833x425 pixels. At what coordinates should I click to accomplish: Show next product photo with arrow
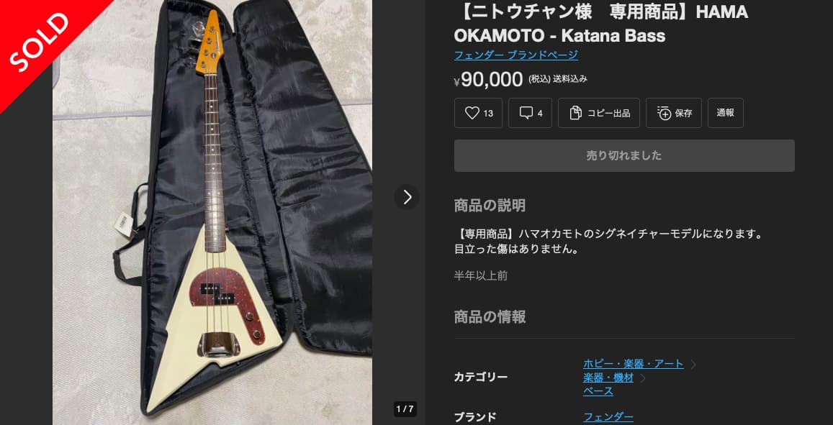pyautogui.click(x=407, y=197)
